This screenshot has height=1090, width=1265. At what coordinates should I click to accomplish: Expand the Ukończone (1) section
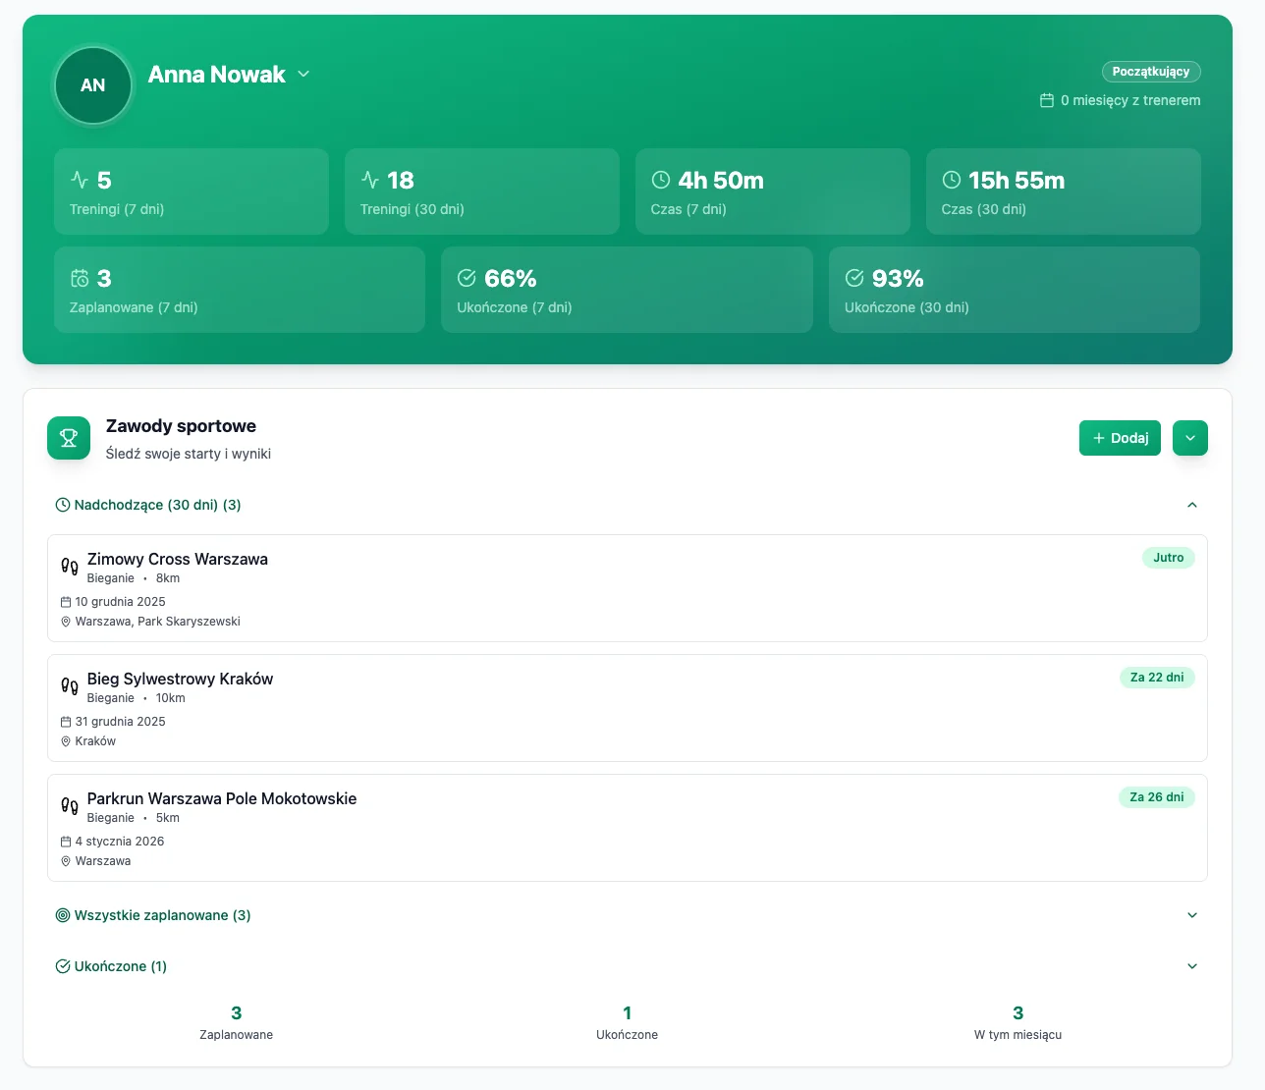click(x=1191, y=966)
